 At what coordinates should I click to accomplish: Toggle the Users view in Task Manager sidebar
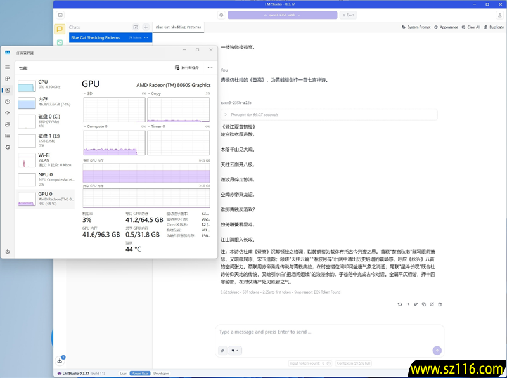click(8, 125)
